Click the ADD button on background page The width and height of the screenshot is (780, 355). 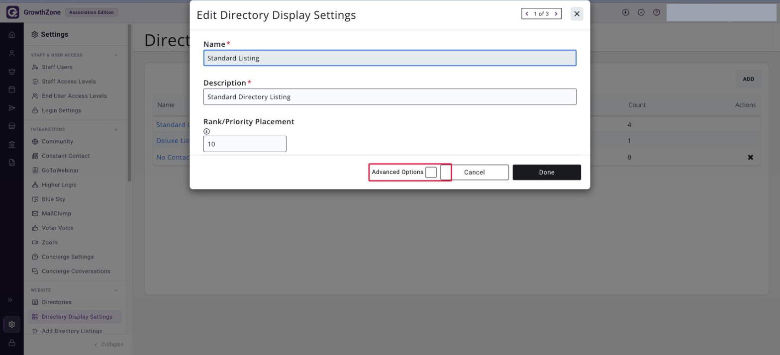748,79
